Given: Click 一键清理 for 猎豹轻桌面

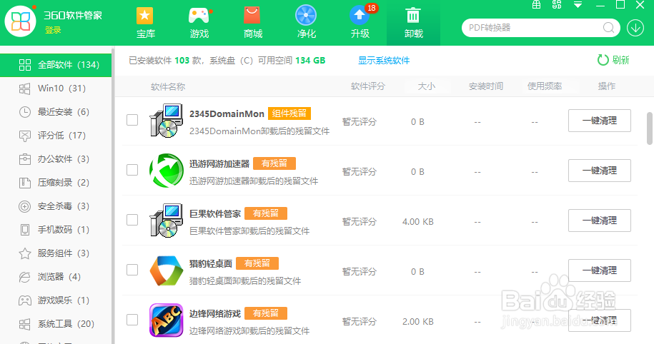Looking at the screenshot, I should [x=600, y=270].
